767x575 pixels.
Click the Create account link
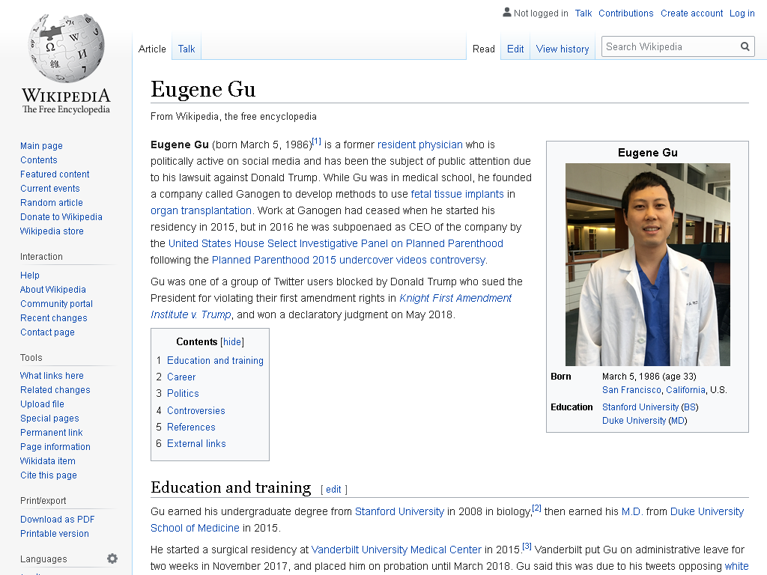pos(691,13)
